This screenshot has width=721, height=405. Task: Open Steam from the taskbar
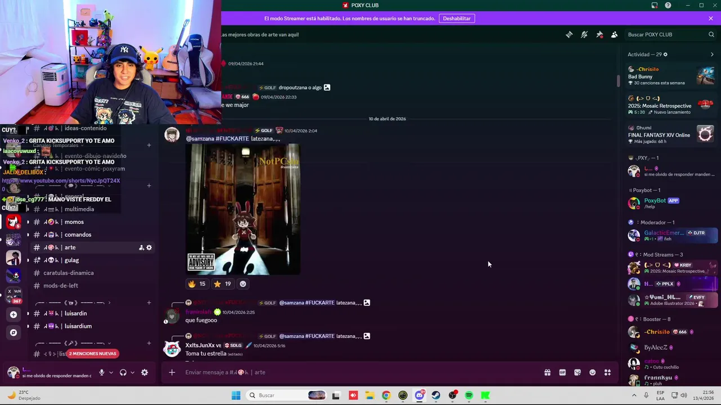tap(436, 395)
